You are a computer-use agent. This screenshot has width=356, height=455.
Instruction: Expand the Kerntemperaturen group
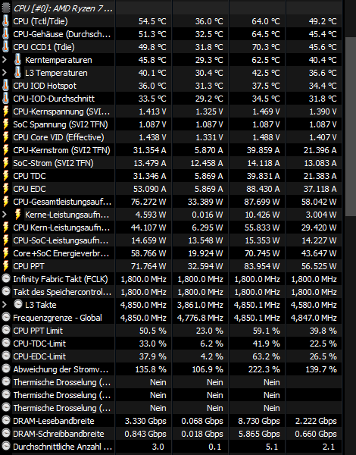(x=4, y=60)
